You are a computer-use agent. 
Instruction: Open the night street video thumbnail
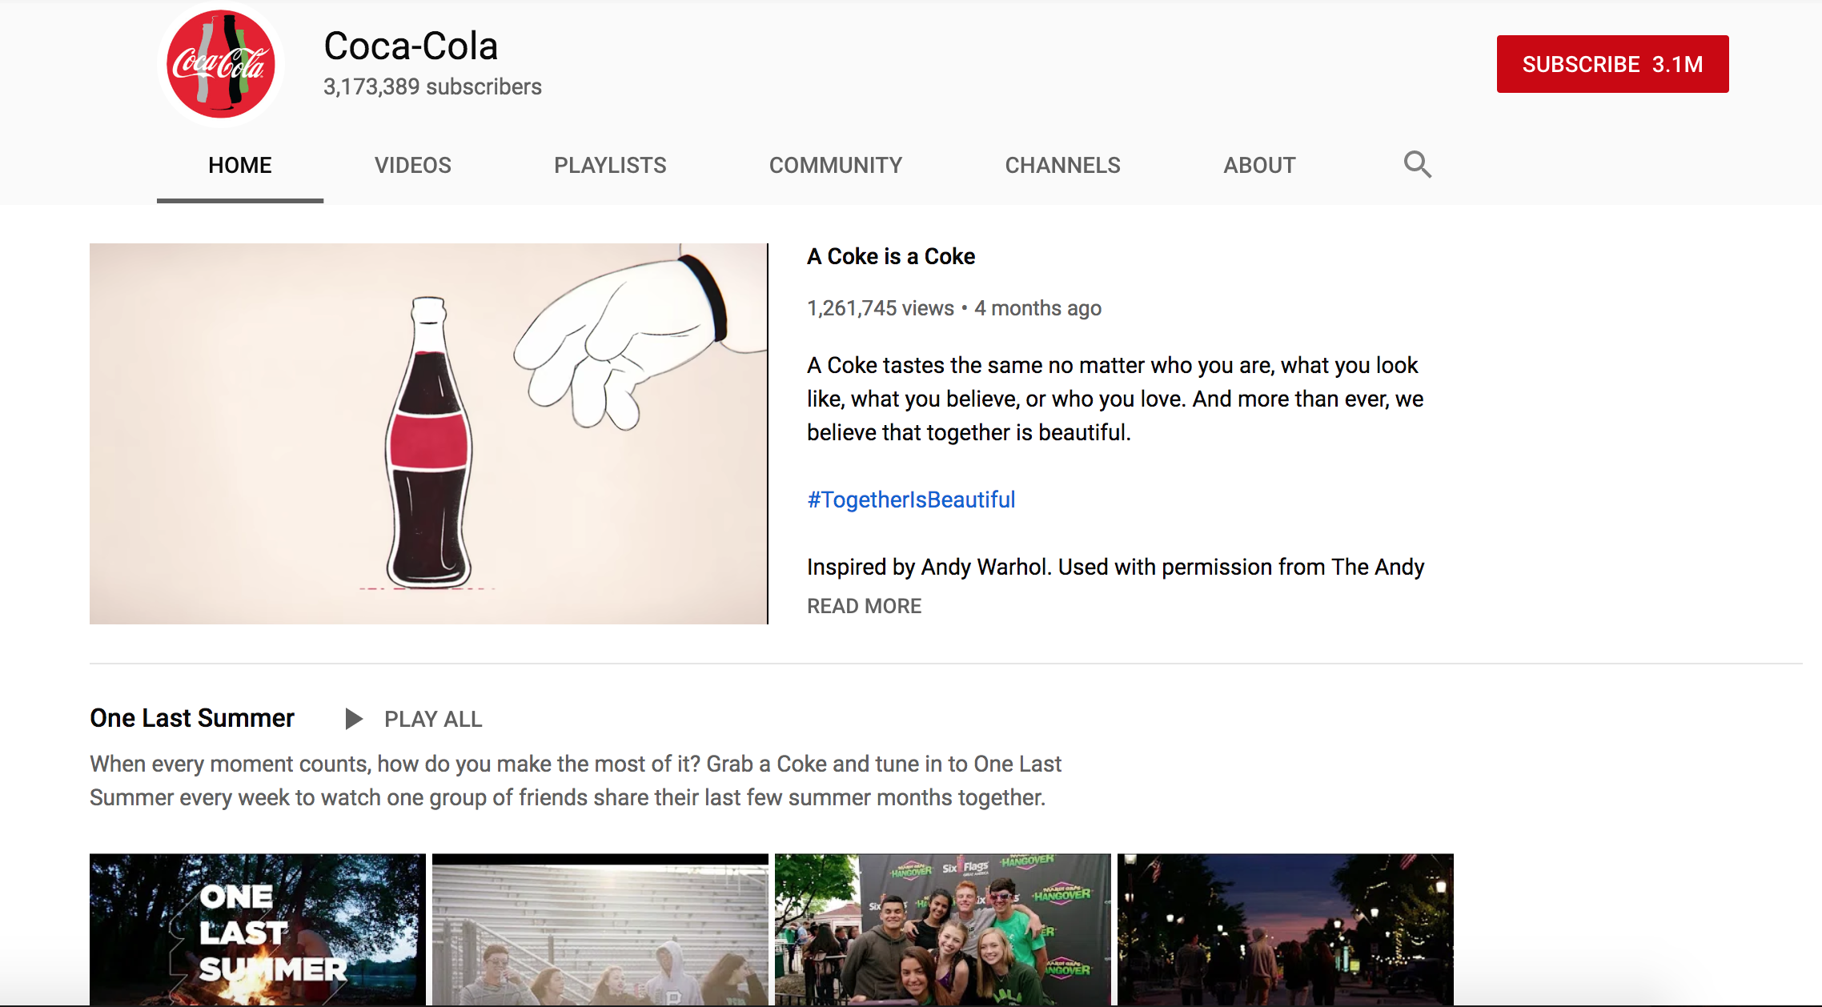tap(1285, 929)
